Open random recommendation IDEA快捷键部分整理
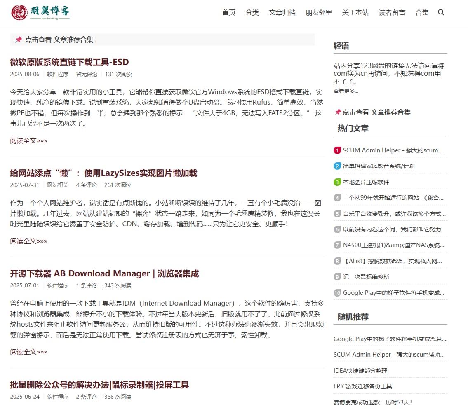Viewport: 468px width, 409px height. coord(360,370)
